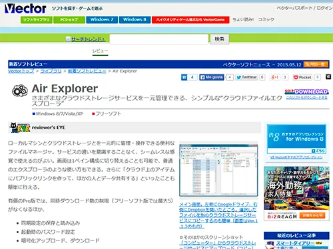Click the reviewer's EYE cat icon
This screenshot has width=333, height=249.
pos(20,127)
